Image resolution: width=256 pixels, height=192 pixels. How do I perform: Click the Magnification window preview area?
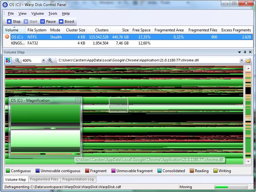point(45,130)
